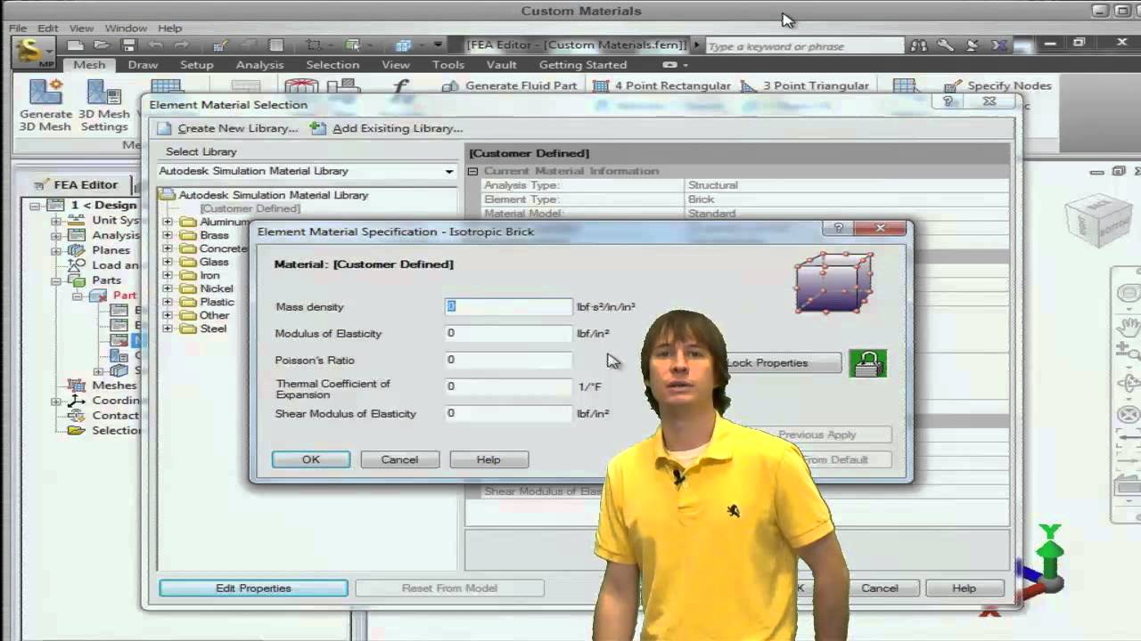Click the Open file folder icon

102,45
